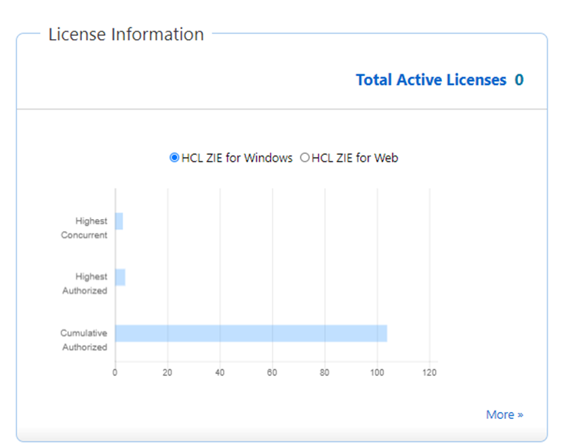Click the Cumulative Authorized chart bar
576x448 pixels.
(x=251, y=333)
